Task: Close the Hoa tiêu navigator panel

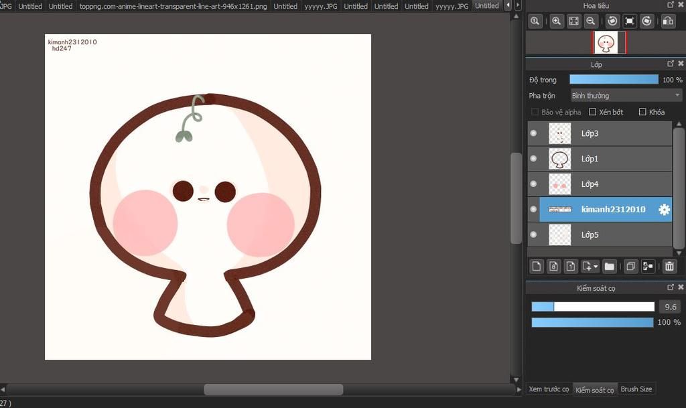Action: 681,5
